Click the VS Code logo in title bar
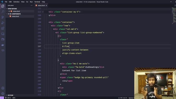This screenshot has width=176, height=99. 2,2
